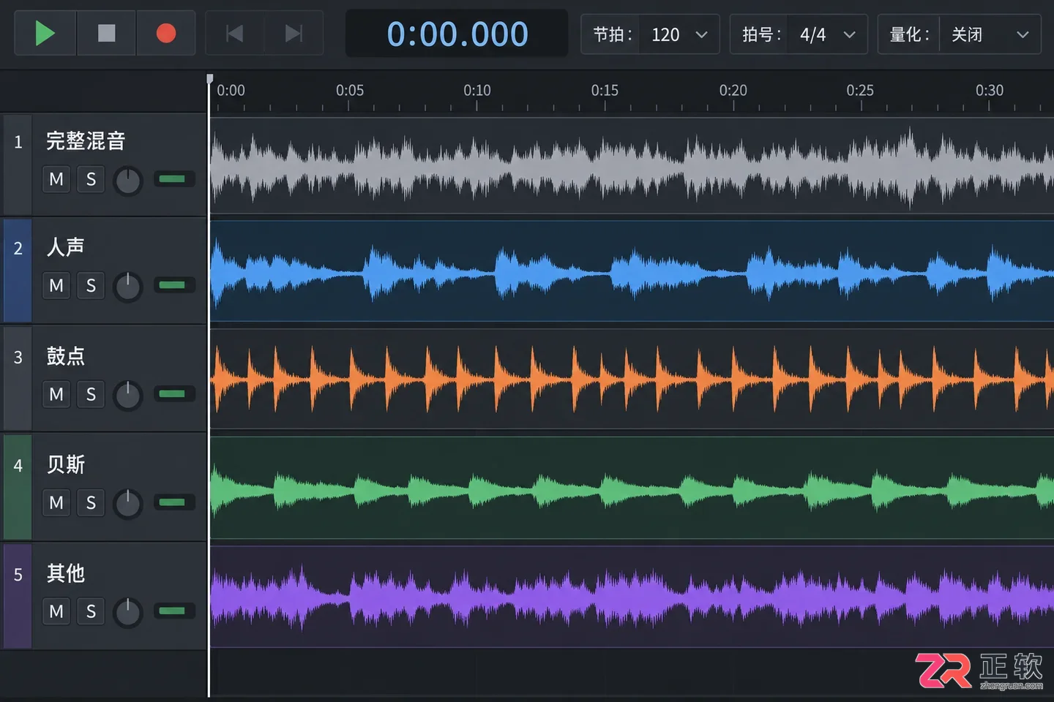This screenshot has width=1054, height=702.
Task: Start playback with the green play button
Action: pyautogui.click(x=45, y=34)
